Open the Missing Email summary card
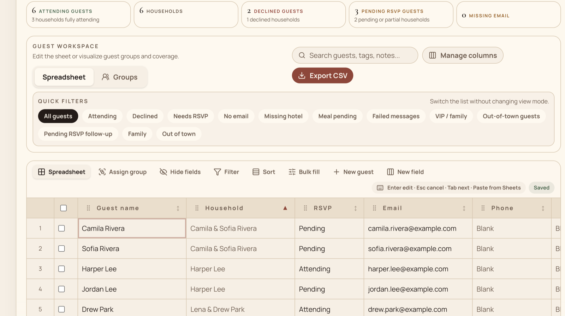This screenshot has height=316, width=565. pyautogui.click(x=509, y=15)
